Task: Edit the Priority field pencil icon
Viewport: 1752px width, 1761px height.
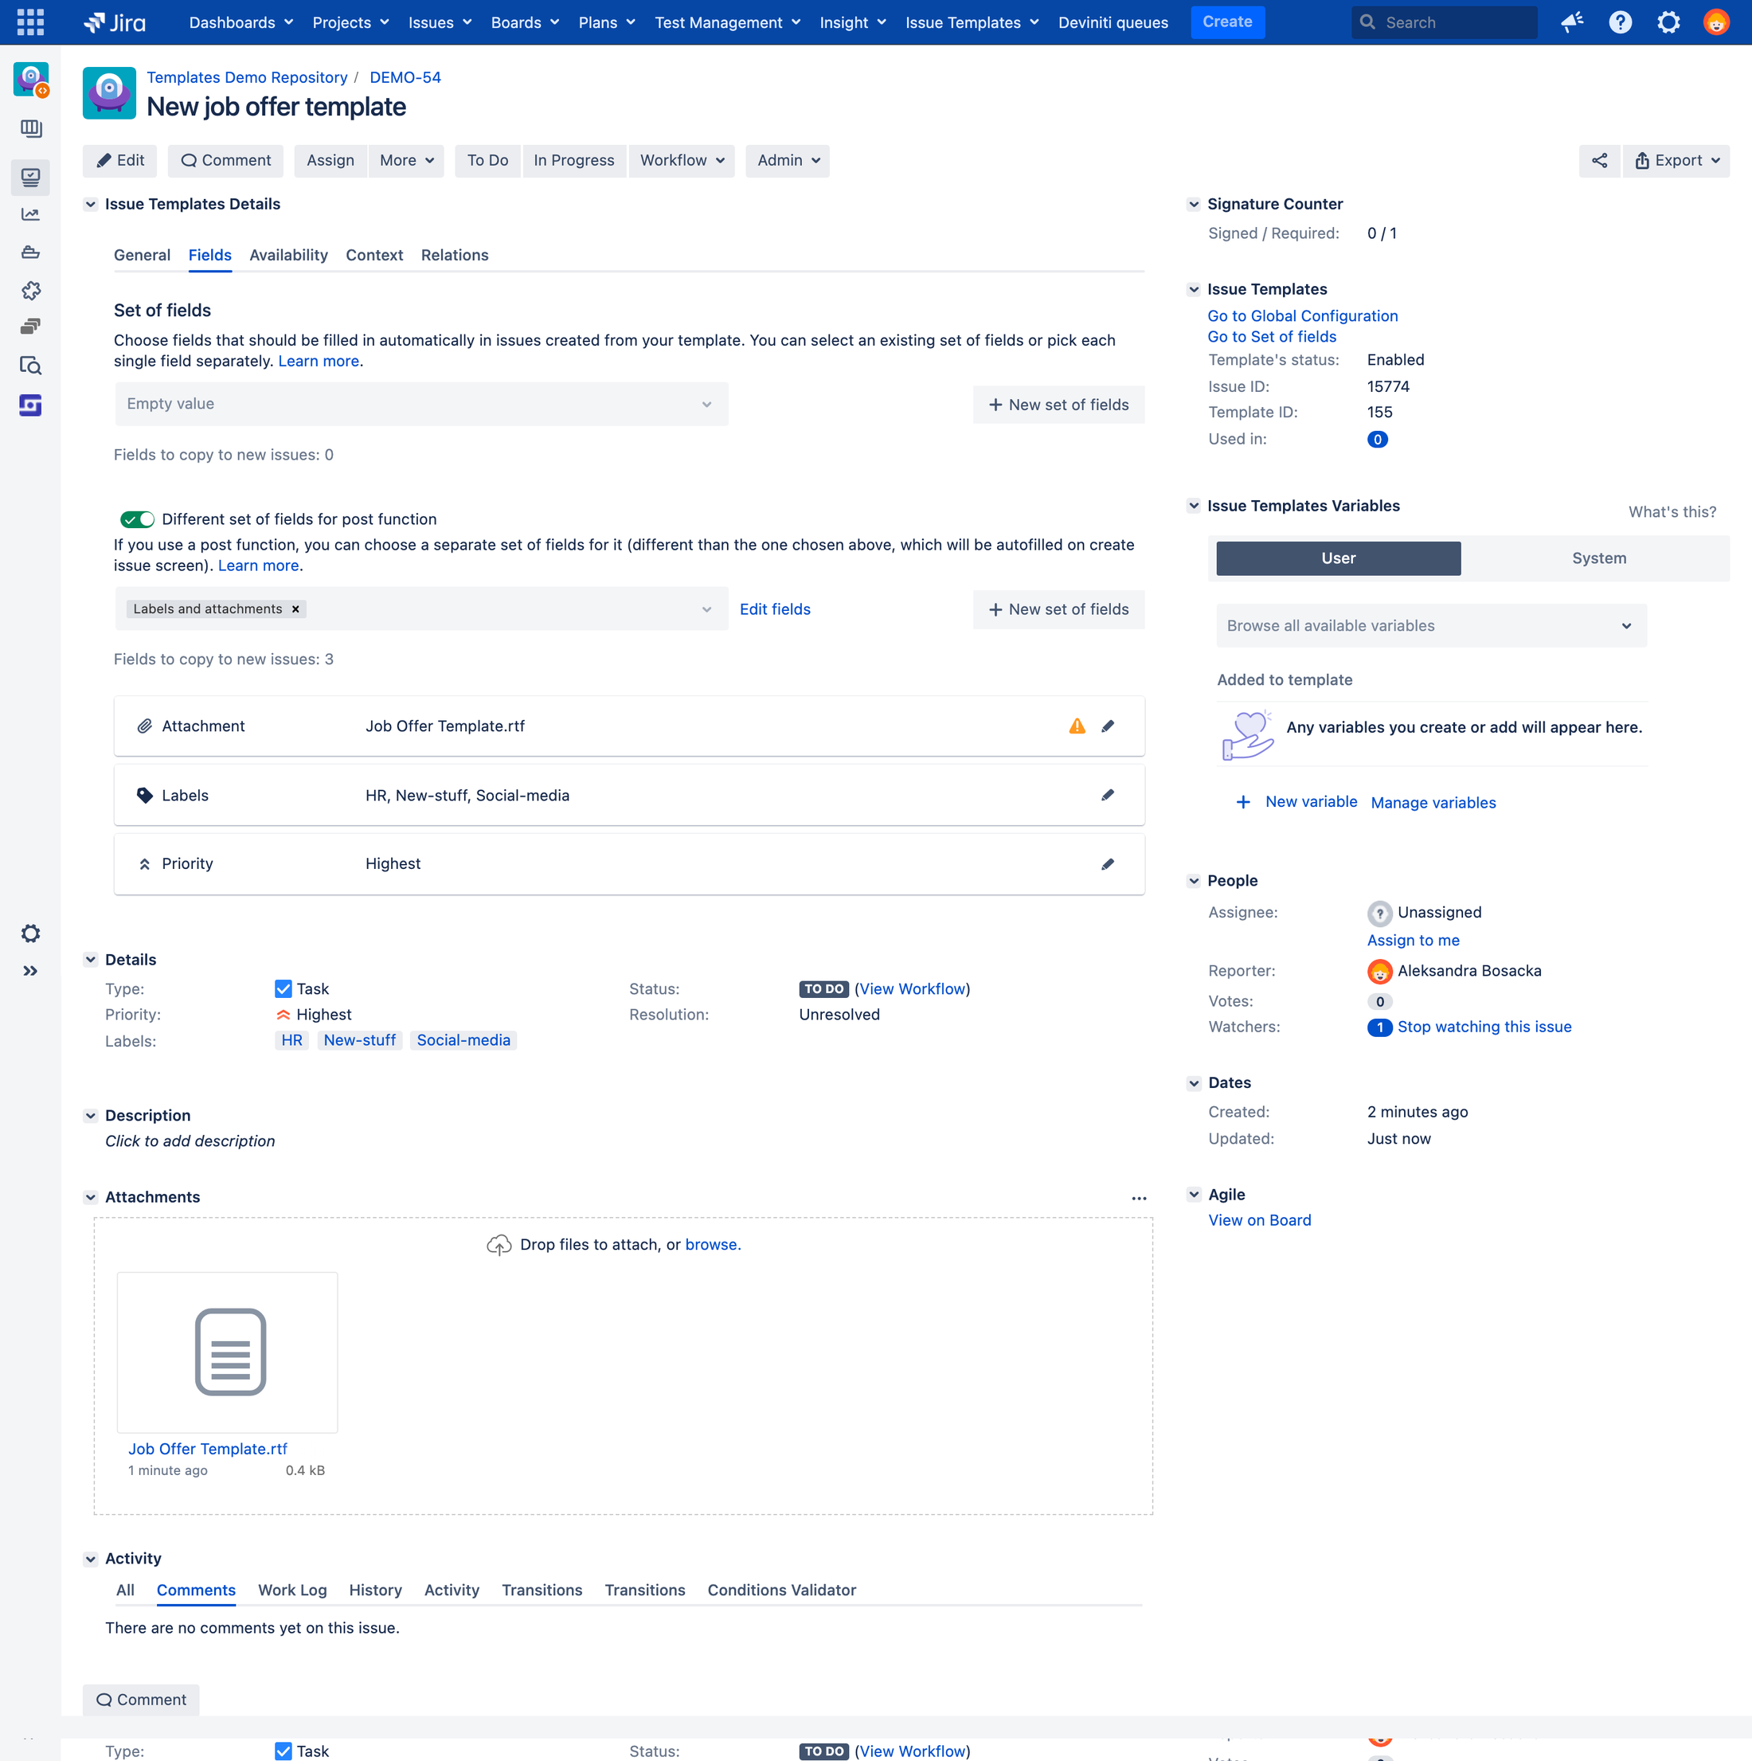Action: pyautogui.click(x=1108, y=864)
